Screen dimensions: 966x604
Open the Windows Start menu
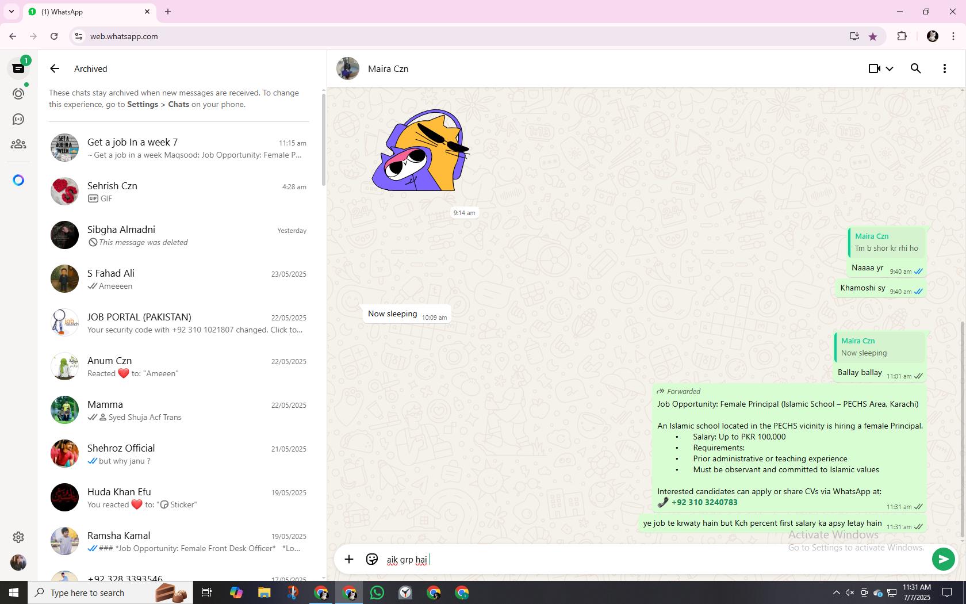(14, 592)
